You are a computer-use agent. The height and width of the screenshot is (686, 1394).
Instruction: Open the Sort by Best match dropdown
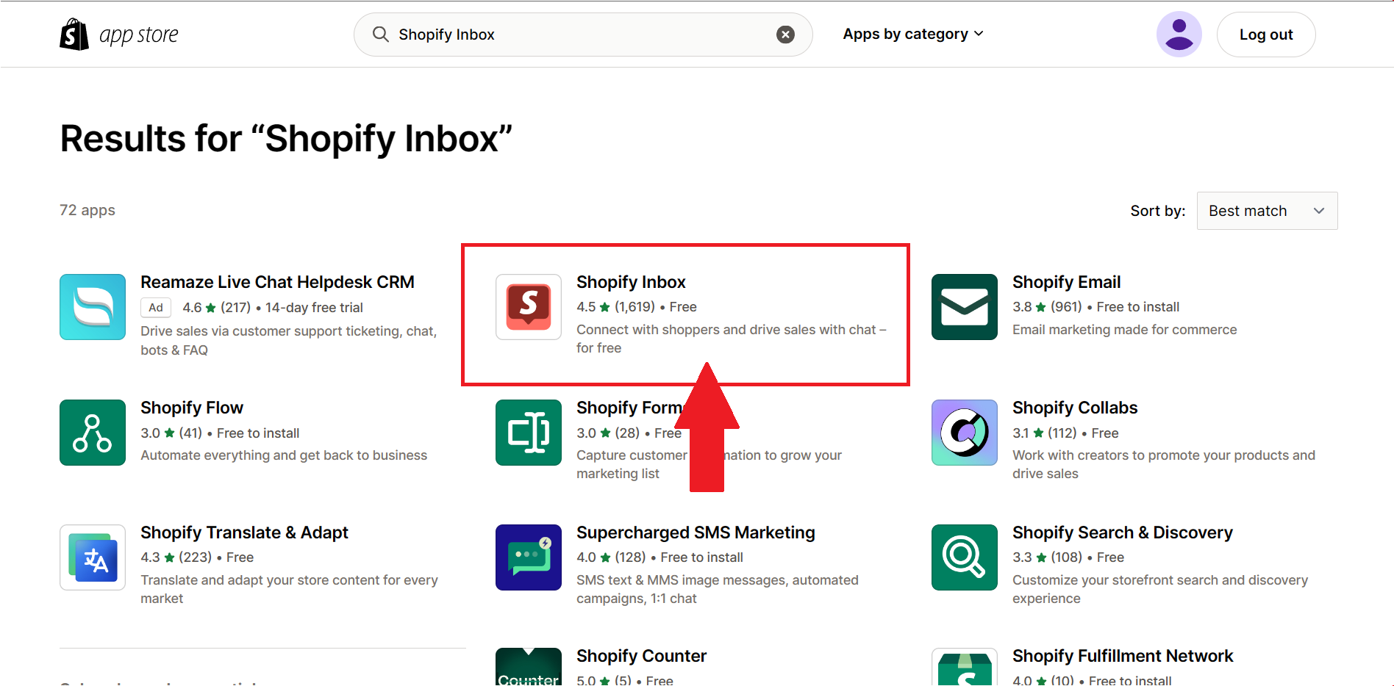pos(1267,211)
